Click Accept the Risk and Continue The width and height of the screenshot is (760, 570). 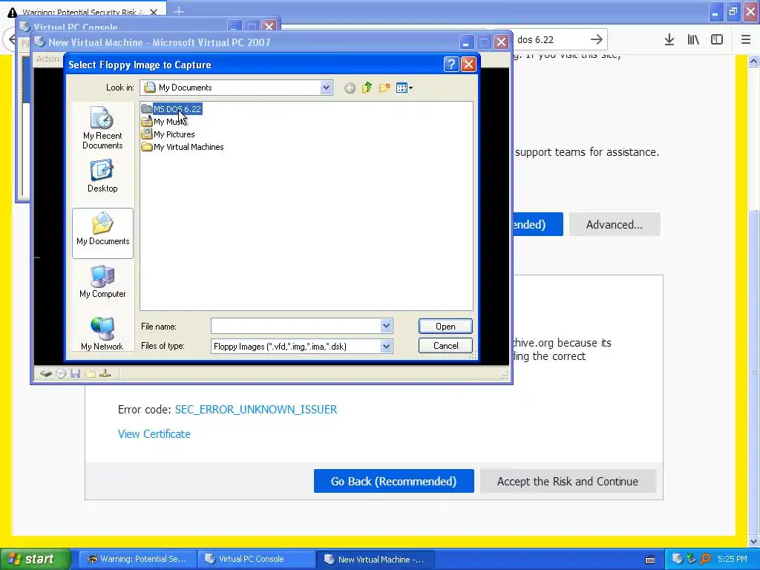[x=568, y=481]
